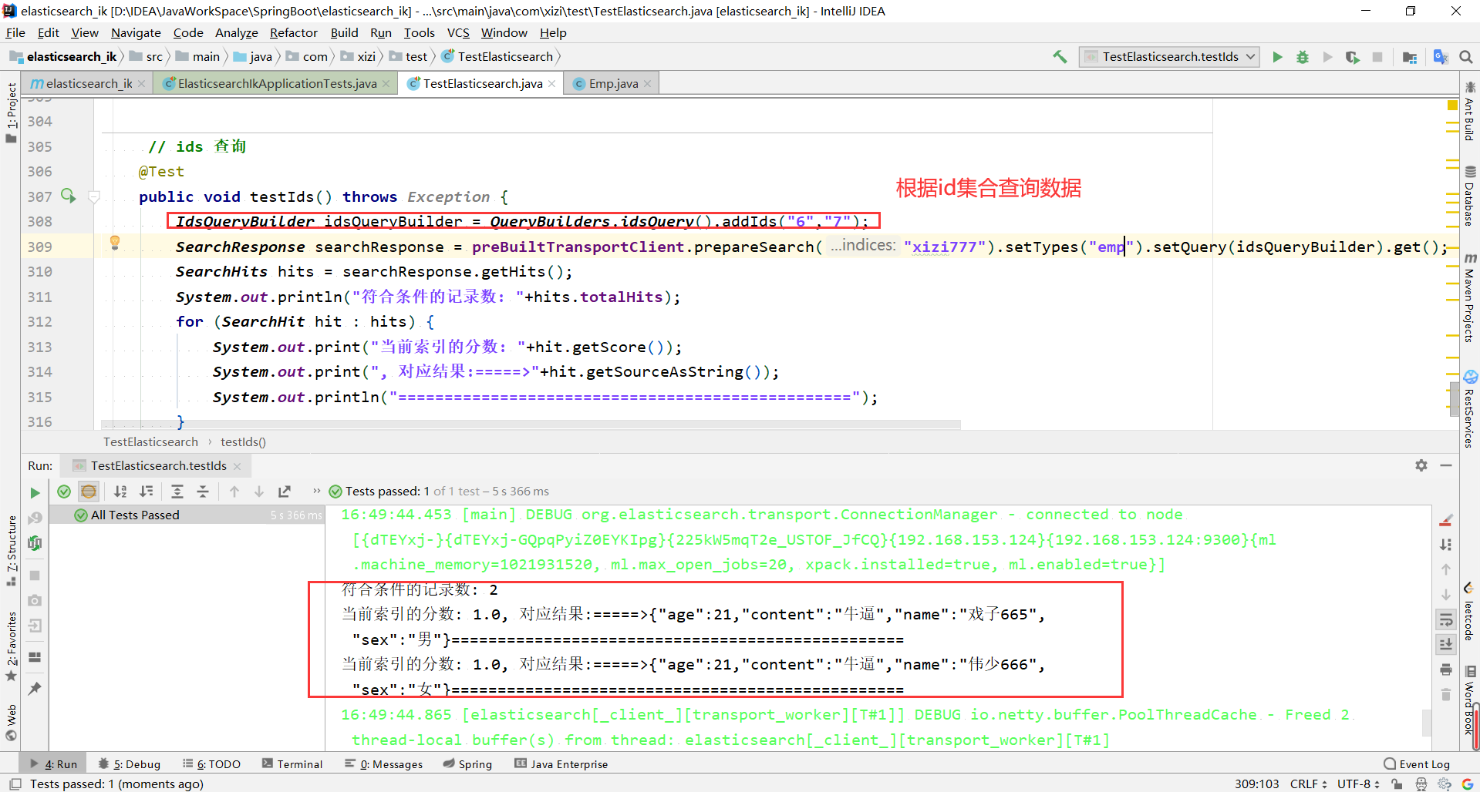
Task: Toggle auto-test in the Run panel
Action: (35, 543)
